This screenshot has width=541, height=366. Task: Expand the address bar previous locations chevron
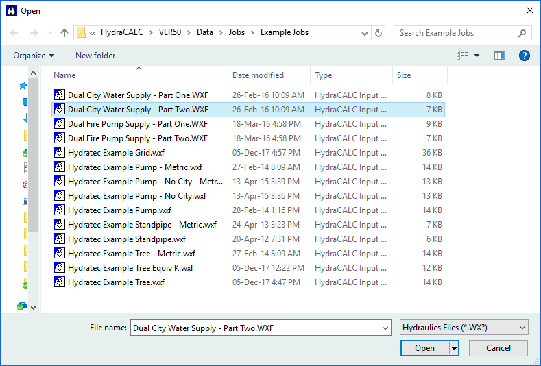coord(364,34)
